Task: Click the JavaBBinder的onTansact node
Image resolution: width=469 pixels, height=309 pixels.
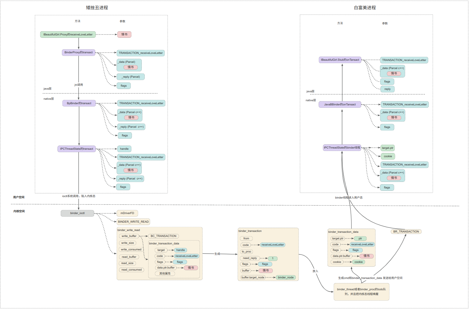Action: tap(340, 104)
